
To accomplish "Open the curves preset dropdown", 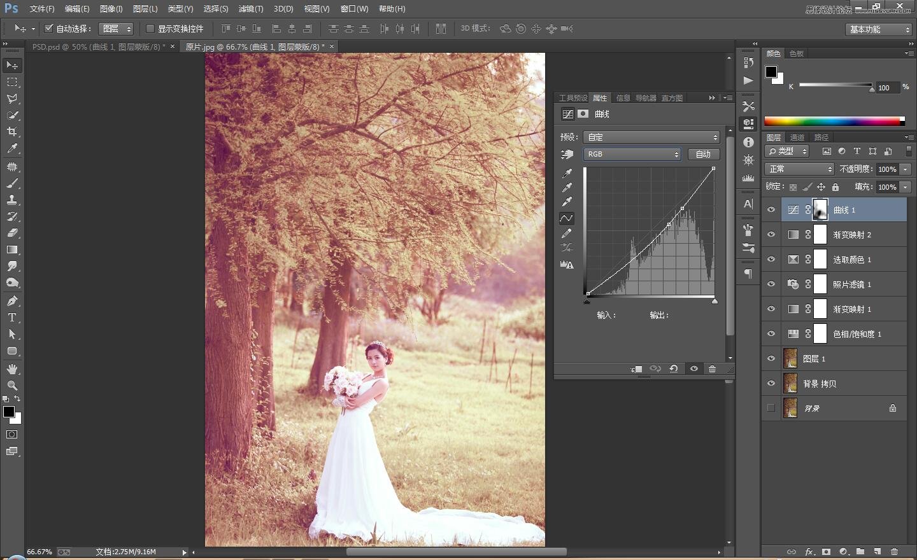I will pos(651,137).
